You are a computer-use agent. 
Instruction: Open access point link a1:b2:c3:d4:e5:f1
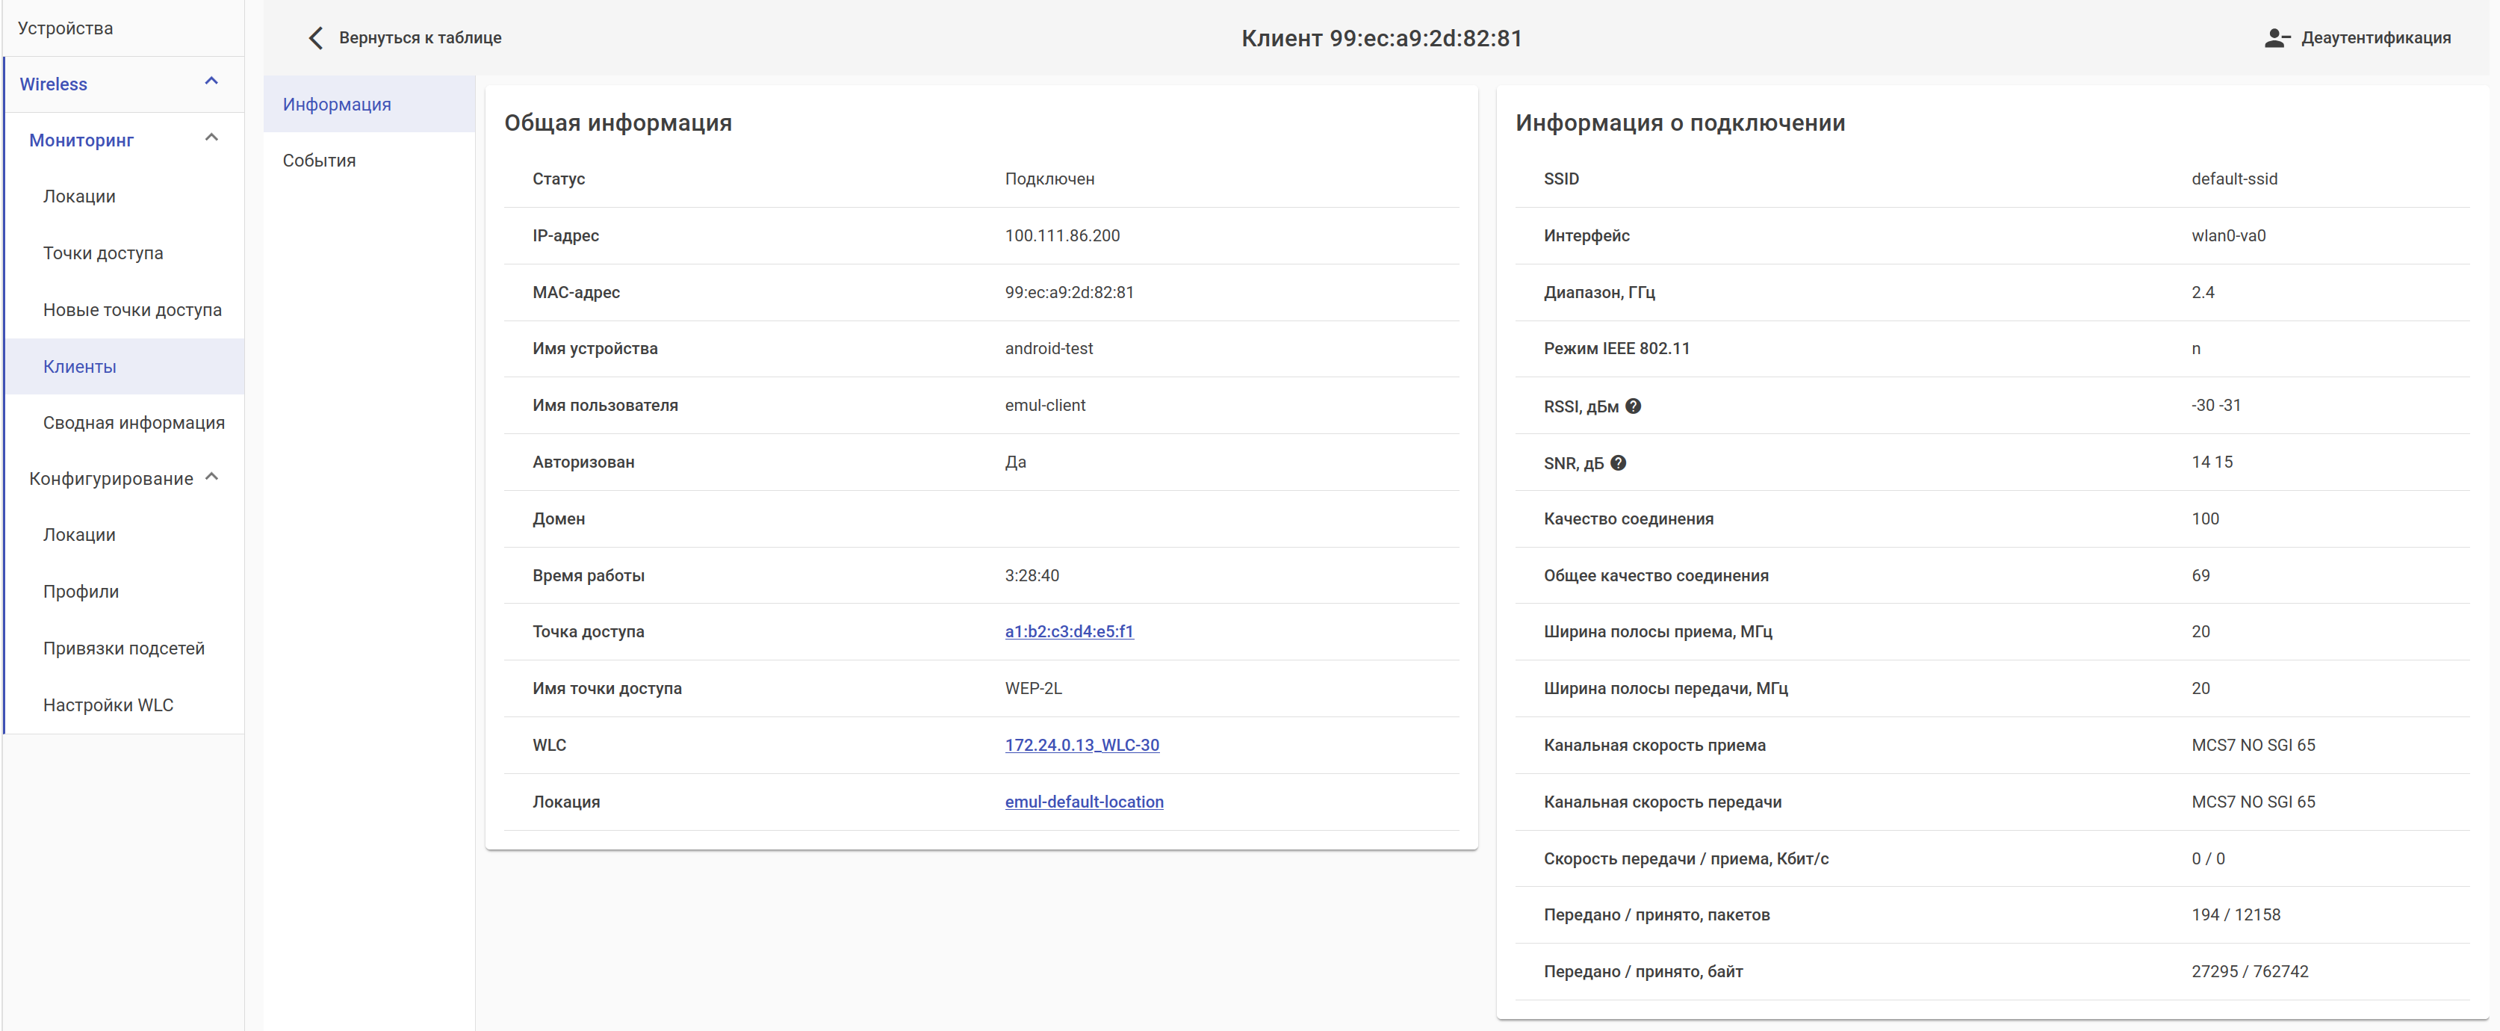[1069, 631]
